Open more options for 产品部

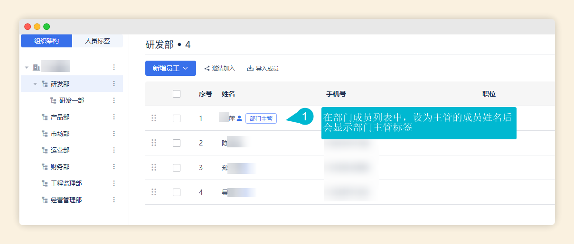(x=114, y=117)
